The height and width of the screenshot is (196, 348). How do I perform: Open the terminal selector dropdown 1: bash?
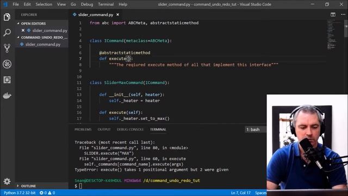point(255,130)
